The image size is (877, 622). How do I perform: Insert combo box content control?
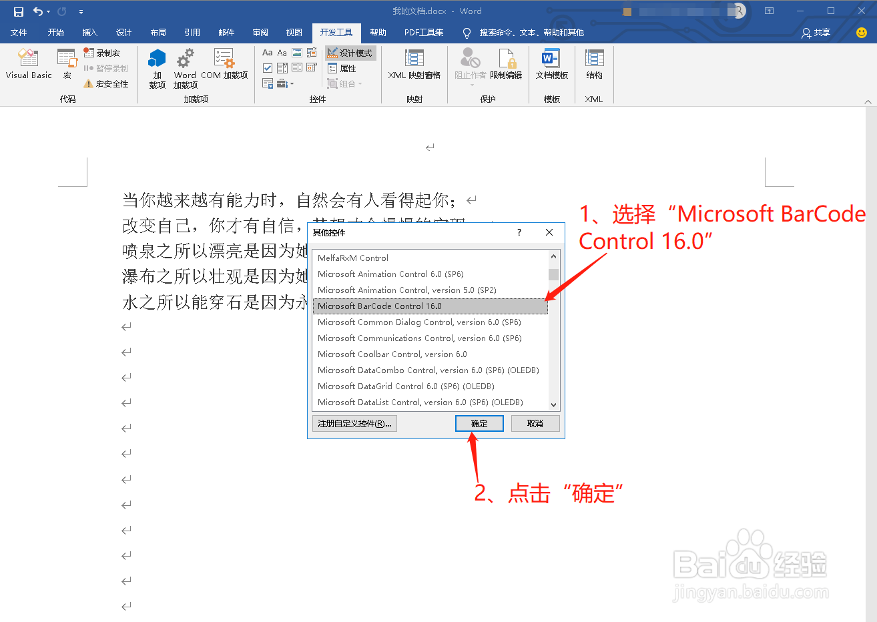[282, 68]
